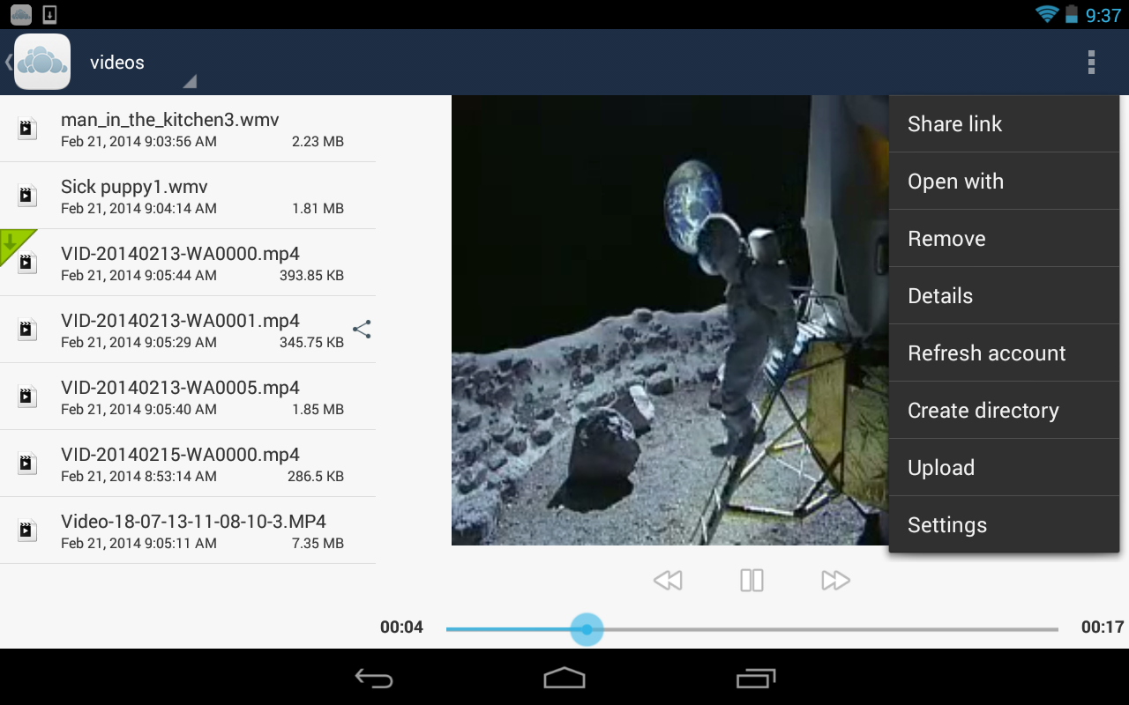Tap the Back navigation button
The width and height of the screenshot is (1129, 705).
373,679
